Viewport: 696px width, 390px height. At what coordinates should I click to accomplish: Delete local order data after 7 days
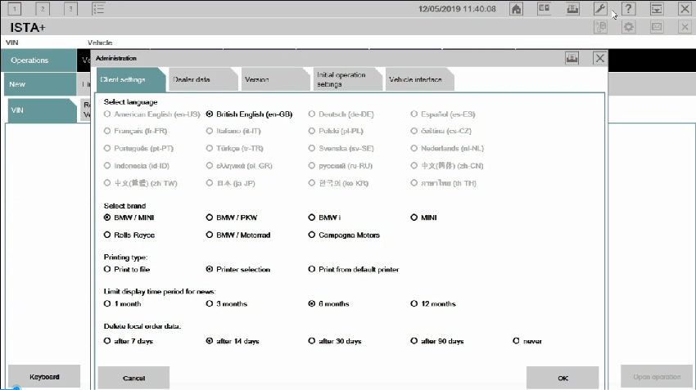pyautogui.click(x=129, y=341)
